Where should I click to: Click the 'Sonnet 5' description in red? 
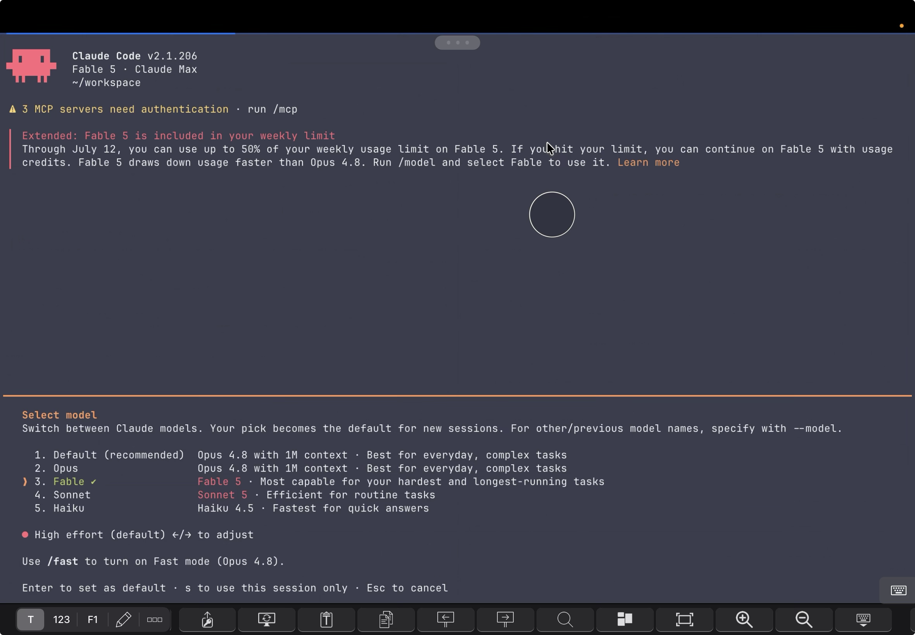click(222, 495)
